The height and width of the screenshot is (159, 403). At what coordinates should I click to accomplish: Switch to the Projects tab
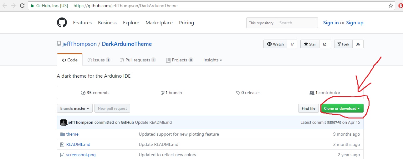click(180, 60)
